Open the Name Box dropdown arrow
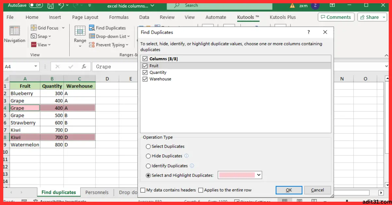The image size is (392, 205). tap(36, 66)
